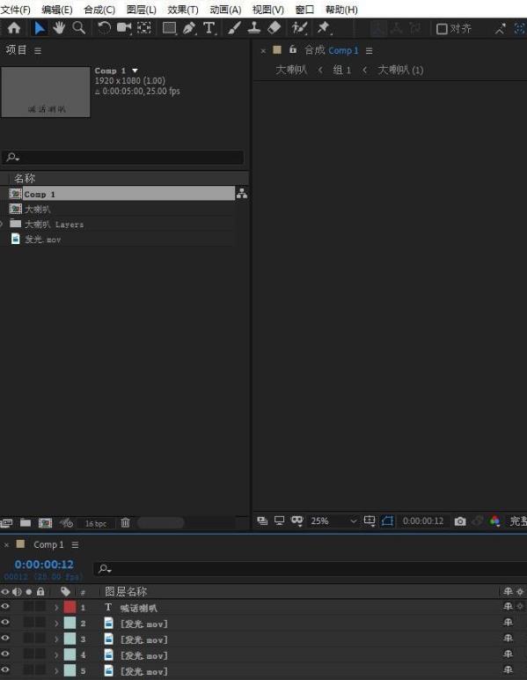Image resolution: width=527 pixels, height=680 pixels.
Task: Open the 编辑(E) menu
Action: coord(57,10)
